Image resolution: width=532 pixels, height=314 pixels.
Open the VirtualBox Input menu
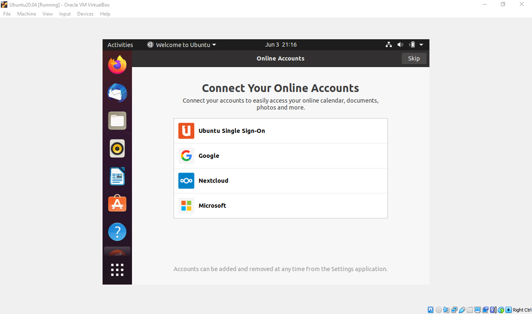[x=65, y=14]
